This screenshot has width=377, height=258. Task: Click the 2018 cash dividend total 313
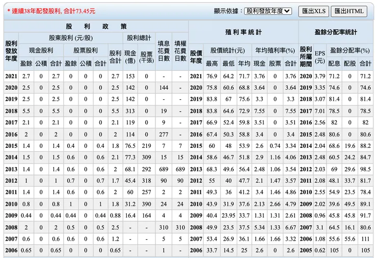point(130,111)
